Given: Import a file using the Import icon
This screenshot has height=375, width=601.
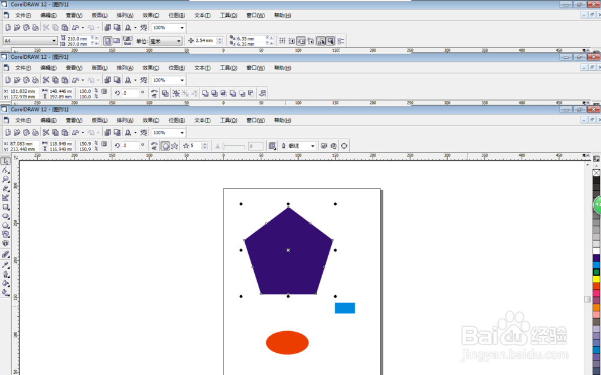Looking at the screenshot, I should 108,133.
